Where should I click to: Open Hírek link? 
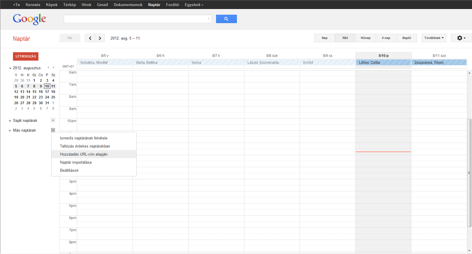[86, 5]
